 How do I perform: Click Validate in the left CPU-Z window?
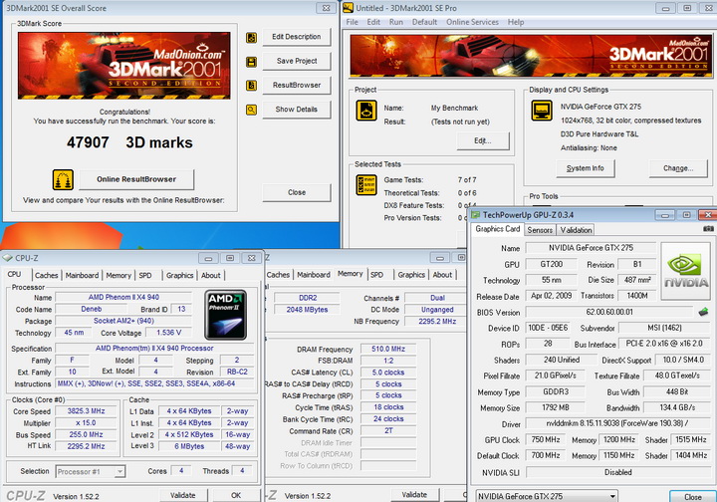(183, 495)
